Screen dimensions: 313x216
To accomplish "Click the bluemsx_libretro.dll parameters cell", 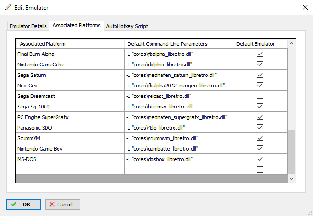I will (179, 107).
